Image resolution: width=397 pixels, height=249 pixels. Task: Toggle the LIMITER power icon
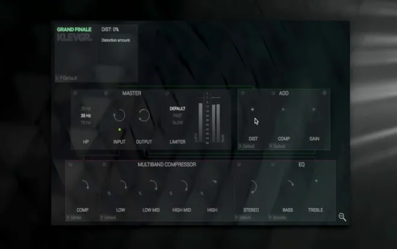click(167, 93)
